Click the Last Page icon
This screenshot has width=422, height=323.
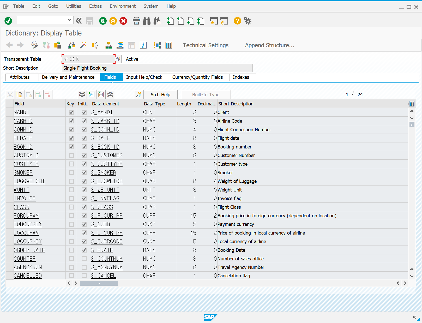point(201,21)
